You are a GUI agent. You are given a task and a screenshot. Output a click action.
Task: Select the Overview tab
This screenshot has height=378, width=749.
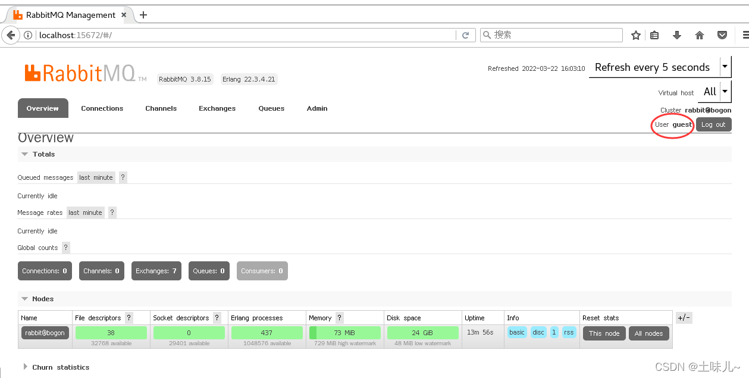pyautogui.click(x=43, y=108)
